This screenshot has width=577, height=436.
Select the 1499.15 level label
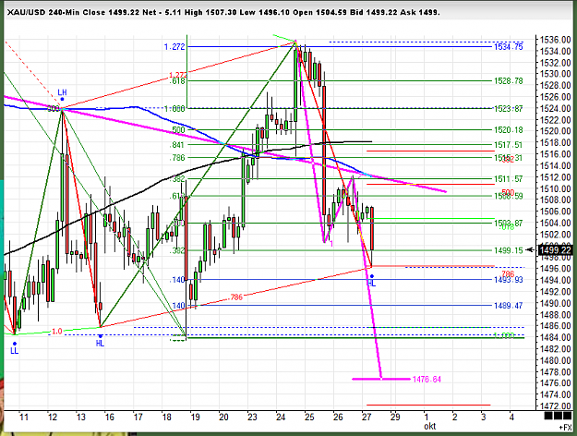(508, 250)
